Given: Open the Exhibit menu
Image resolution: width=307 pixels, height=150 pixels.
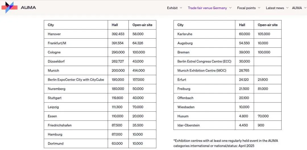Looking at the screenshot, I should pos(172,8).
